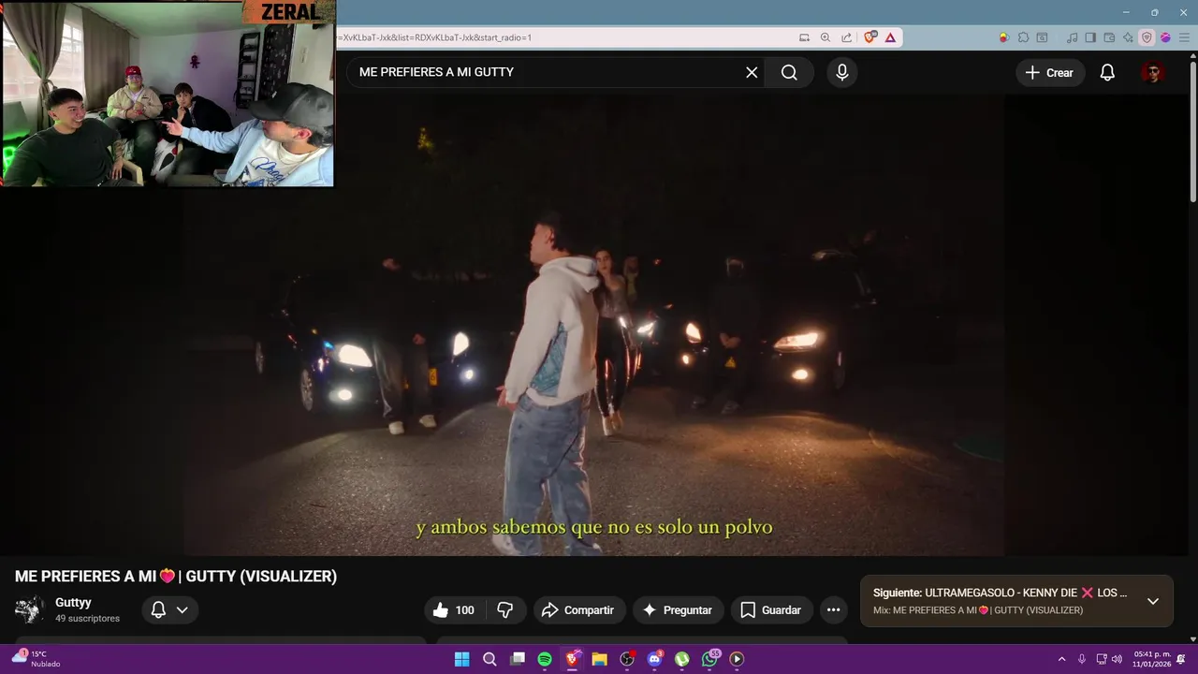1198x674 pixels.
Task: Open the media player taskbar icon
Action: (x=737, y=659)
